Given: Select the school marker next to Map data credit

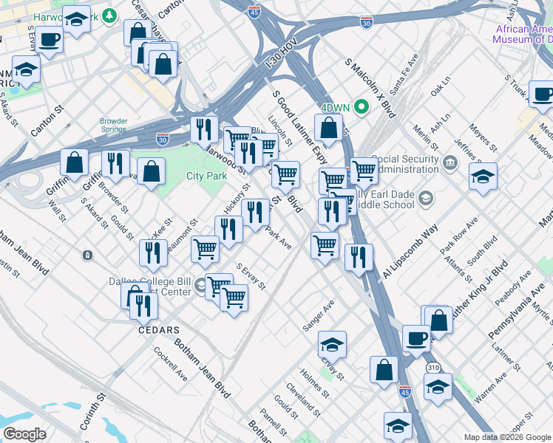Looking at the screenshot, I should (x=398, y=427).
